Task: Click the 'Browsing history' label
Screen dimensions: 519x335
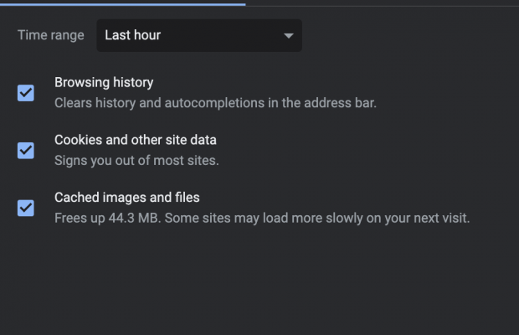Action: (x=104, y=82)
